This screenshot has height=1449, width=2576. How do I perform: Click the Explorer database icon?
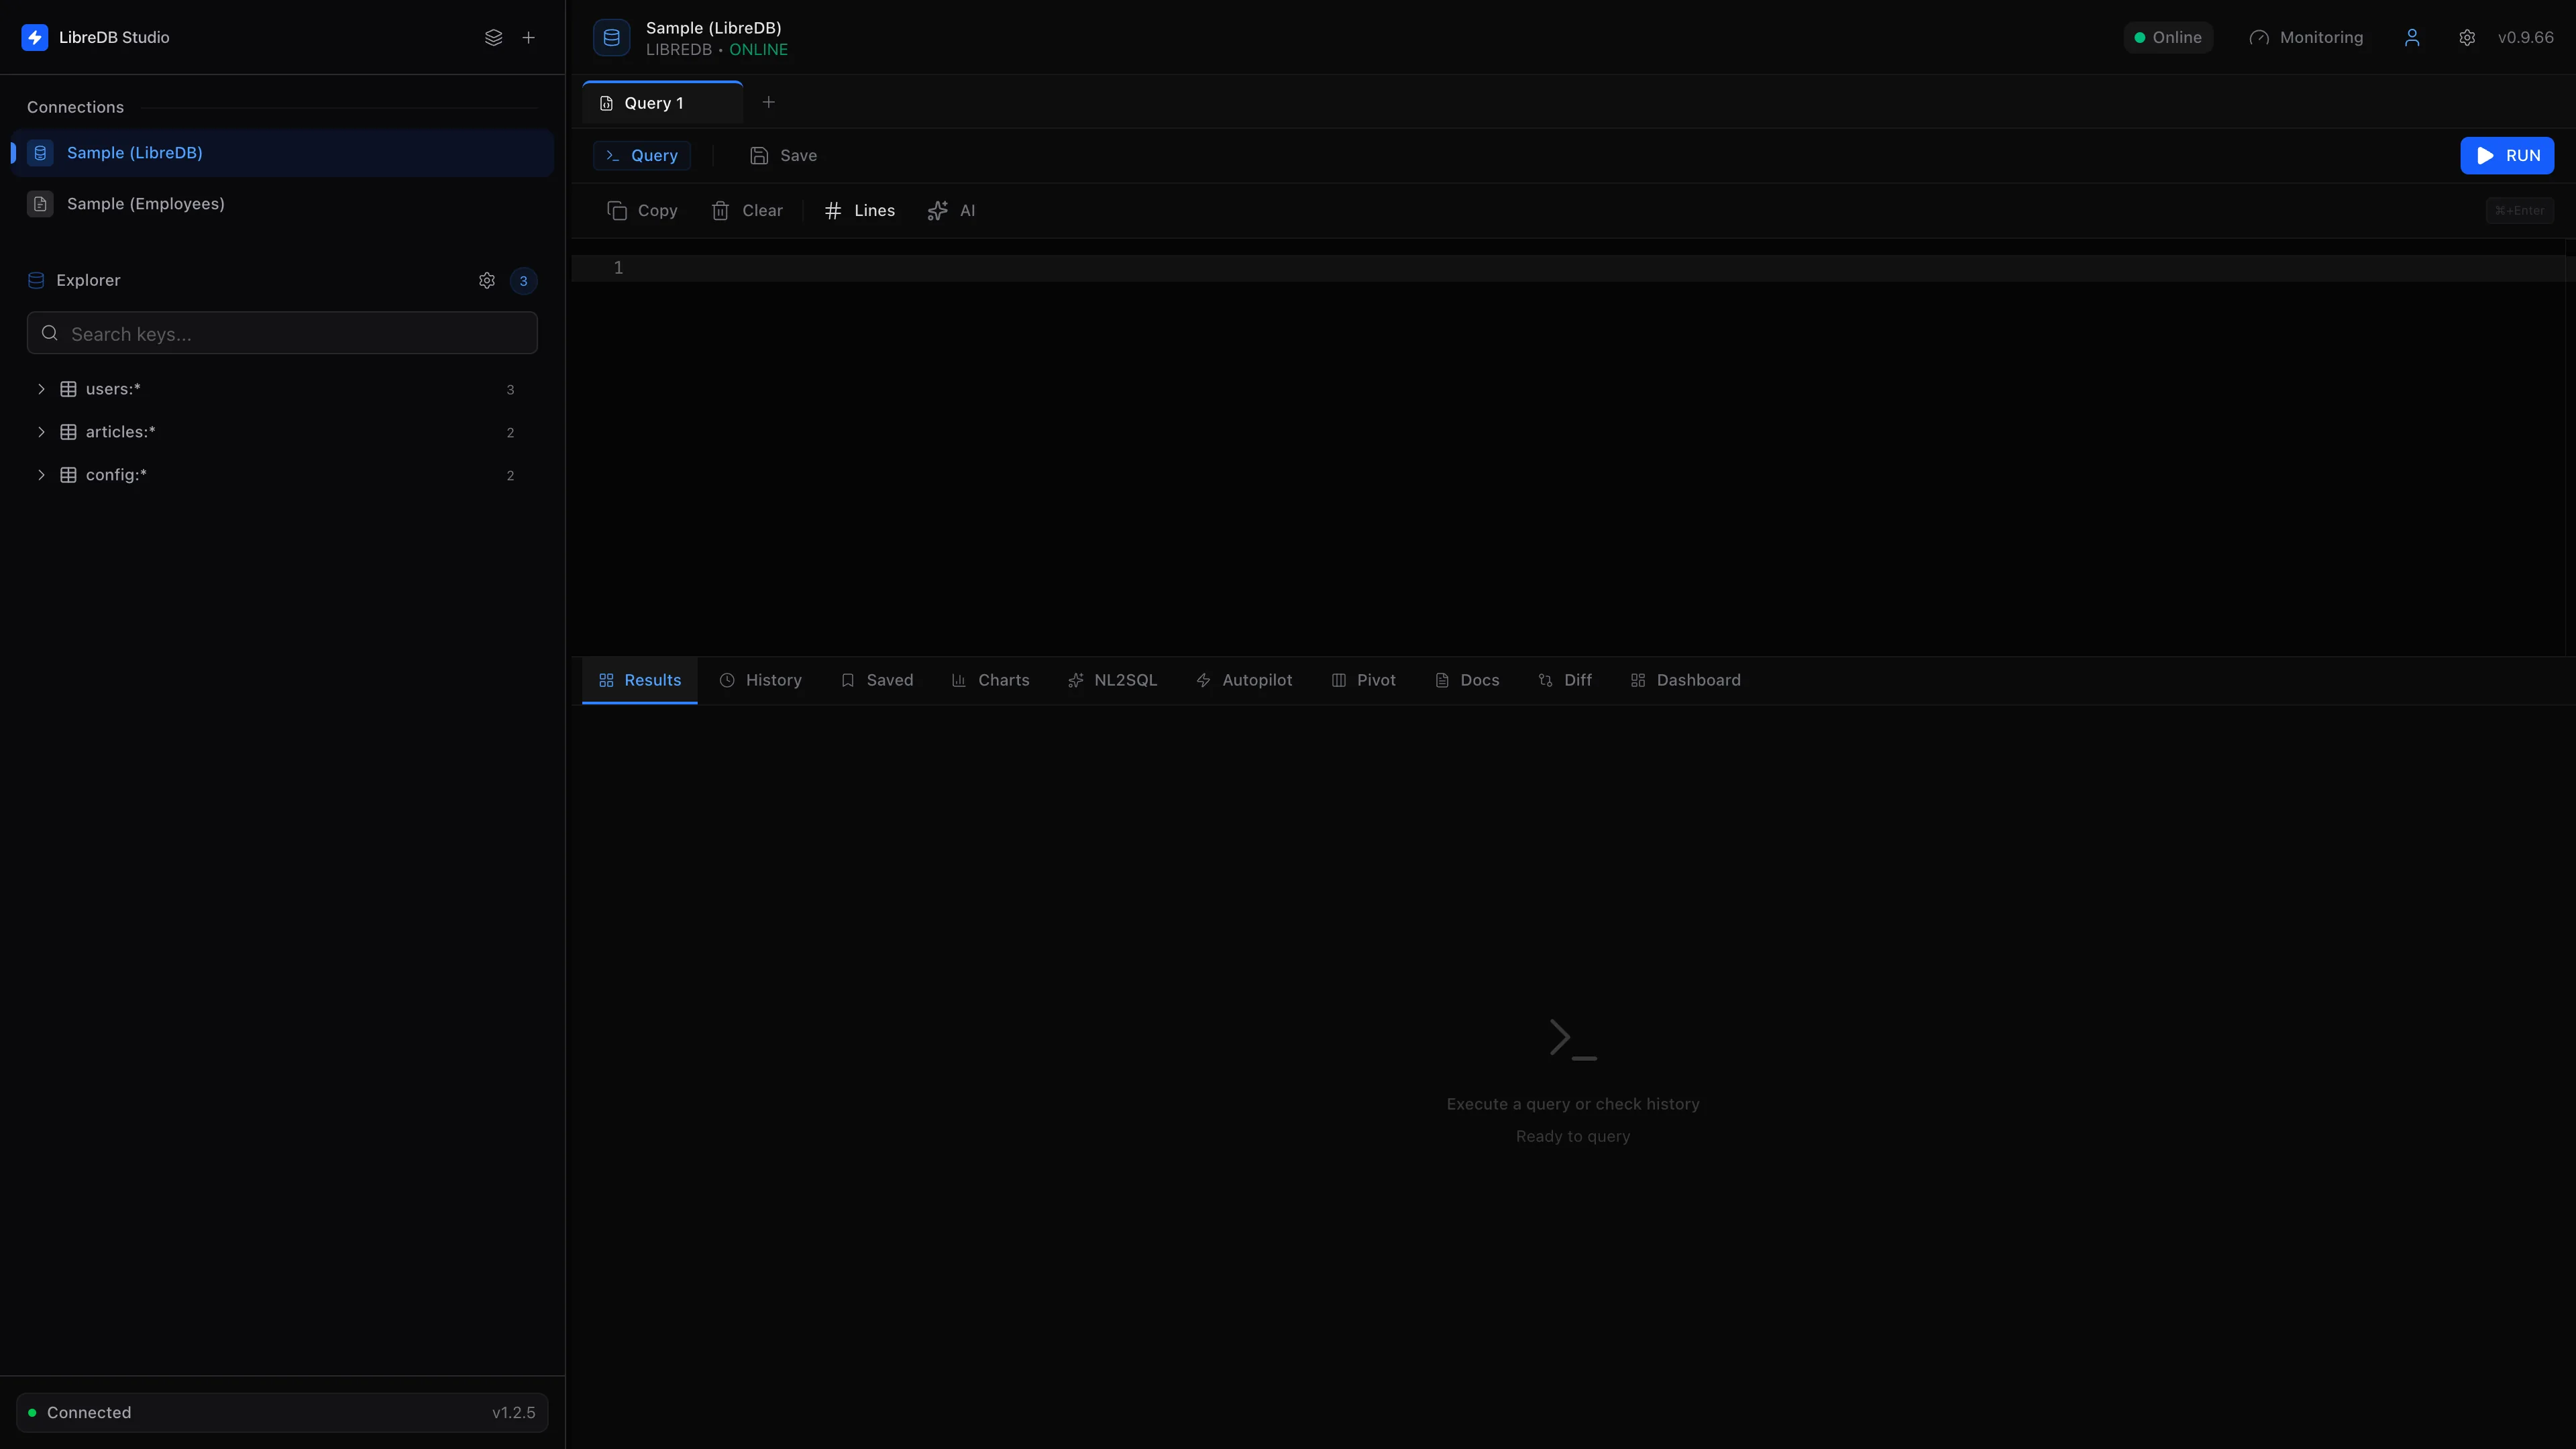(x=36, y=280)
